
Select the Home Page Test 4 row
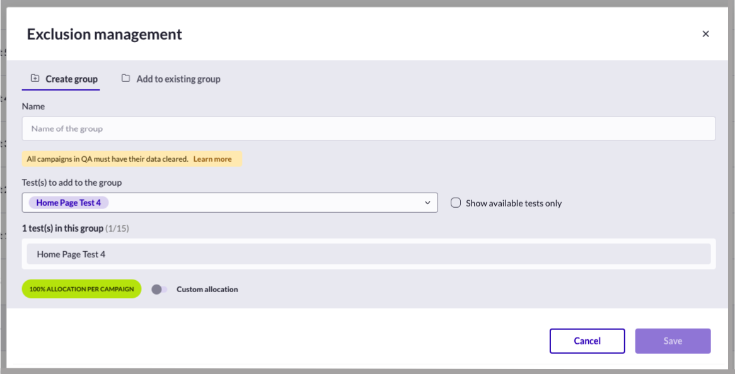coord(368,254)
